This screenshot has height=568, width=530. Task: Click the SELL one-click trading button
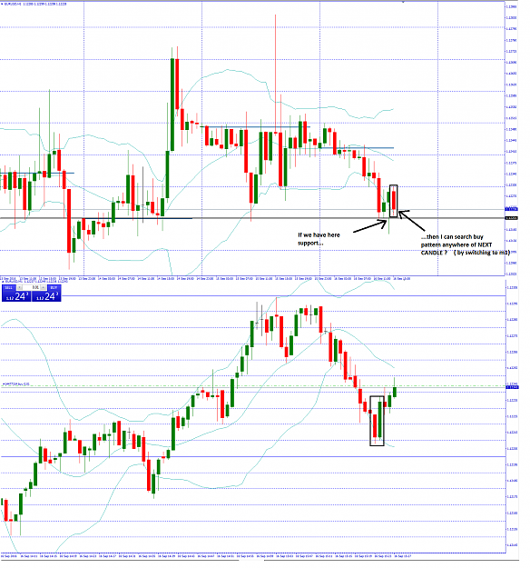(16, 293)
